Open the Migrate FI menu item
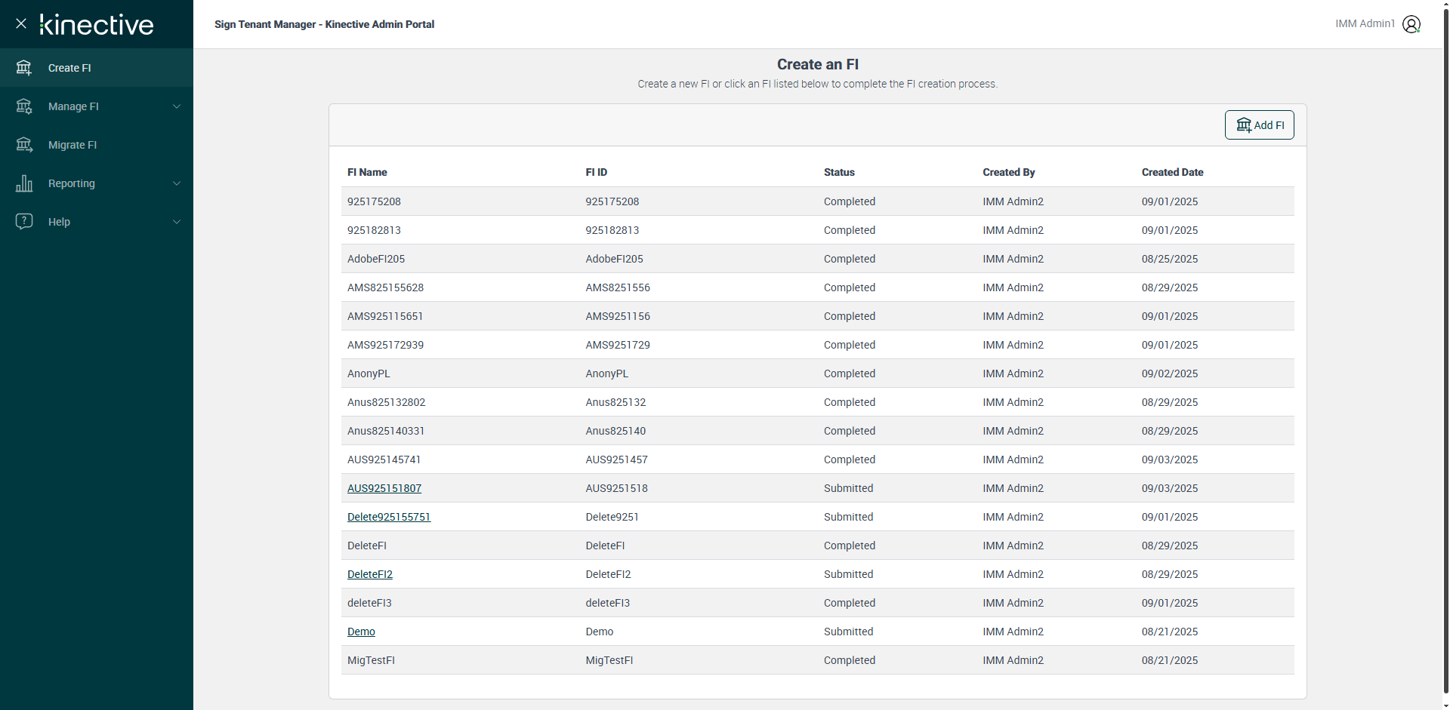The image size is (1450, 710). click(72, 145)
